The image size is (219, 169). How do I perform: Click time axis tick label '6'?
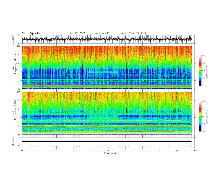[x=125, y=150]
